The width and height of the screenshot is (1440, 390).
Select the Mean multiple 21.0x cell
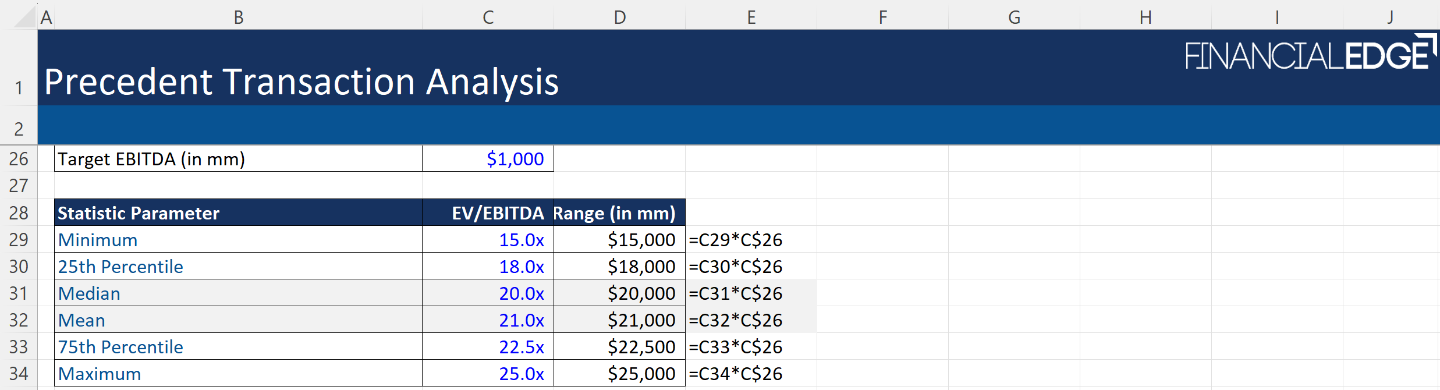(x=521, y=320)
